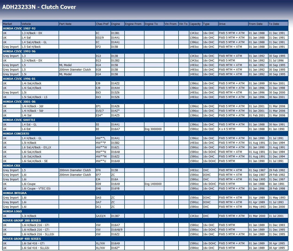
Task: Select the 'Part Note' column header
Action: [x=77, y=24]
